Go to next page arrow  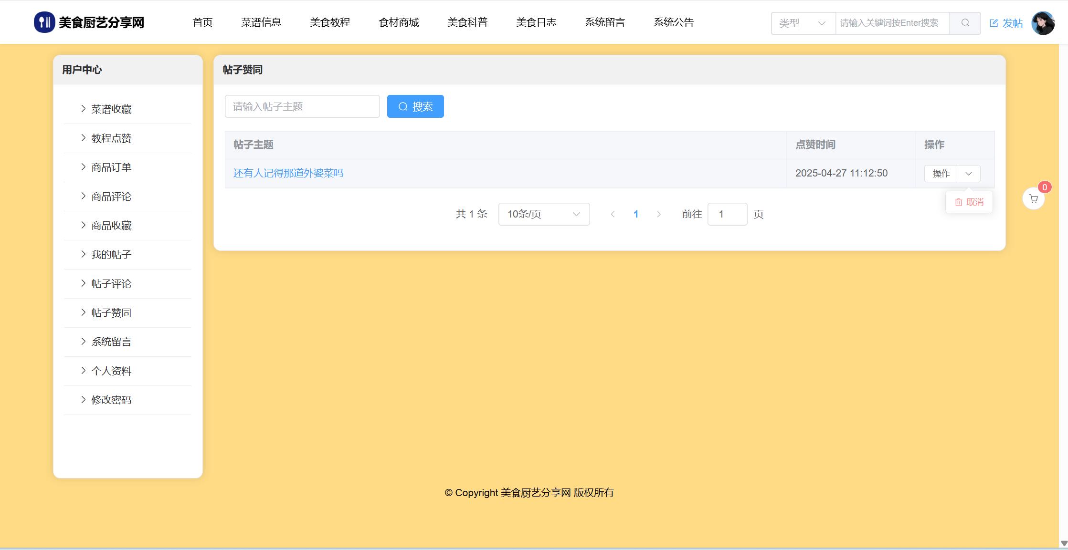point(659,214)
